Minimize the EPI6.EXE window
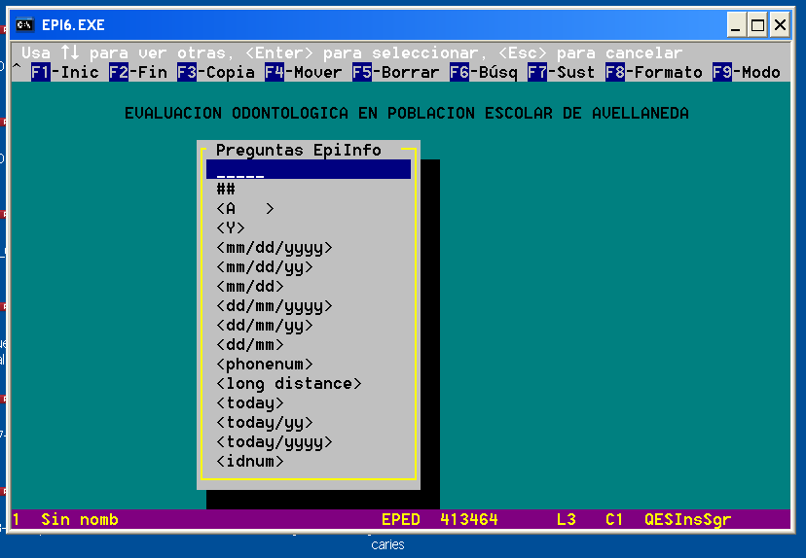Viewport: 806px width, 558px height. click(x=736, y=24)
